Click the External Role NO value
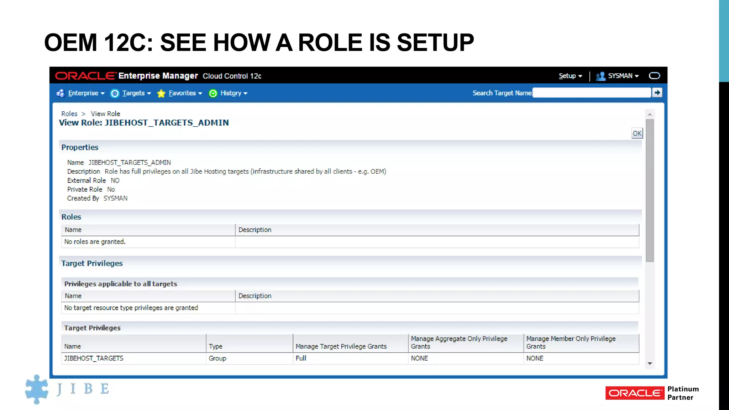Viewport: 729px width, 410px height. click(x=115, y=180)
